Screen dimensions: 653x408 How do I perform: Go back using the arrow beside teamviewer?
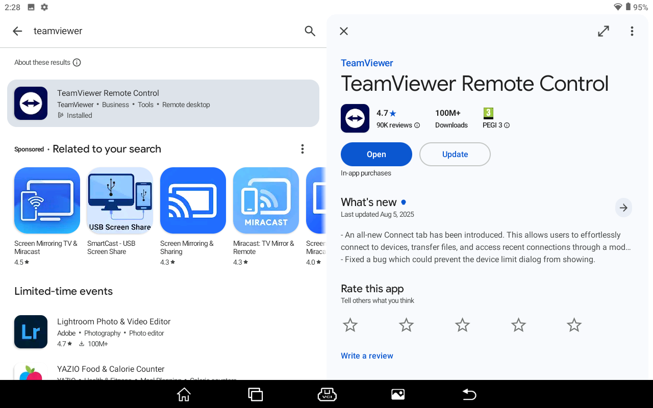pyautogui.click(x=17, y=31)
